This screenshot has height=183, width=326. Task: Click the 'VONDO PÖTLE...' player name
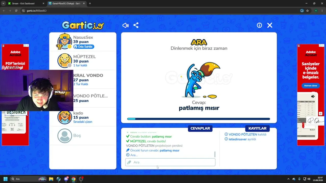click(x=90, y=96)
